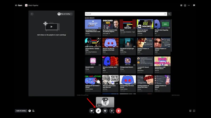Add 'Discord in 2045' by Beluga
This screenshot has height=118, width=211.
tap(93, 65)
